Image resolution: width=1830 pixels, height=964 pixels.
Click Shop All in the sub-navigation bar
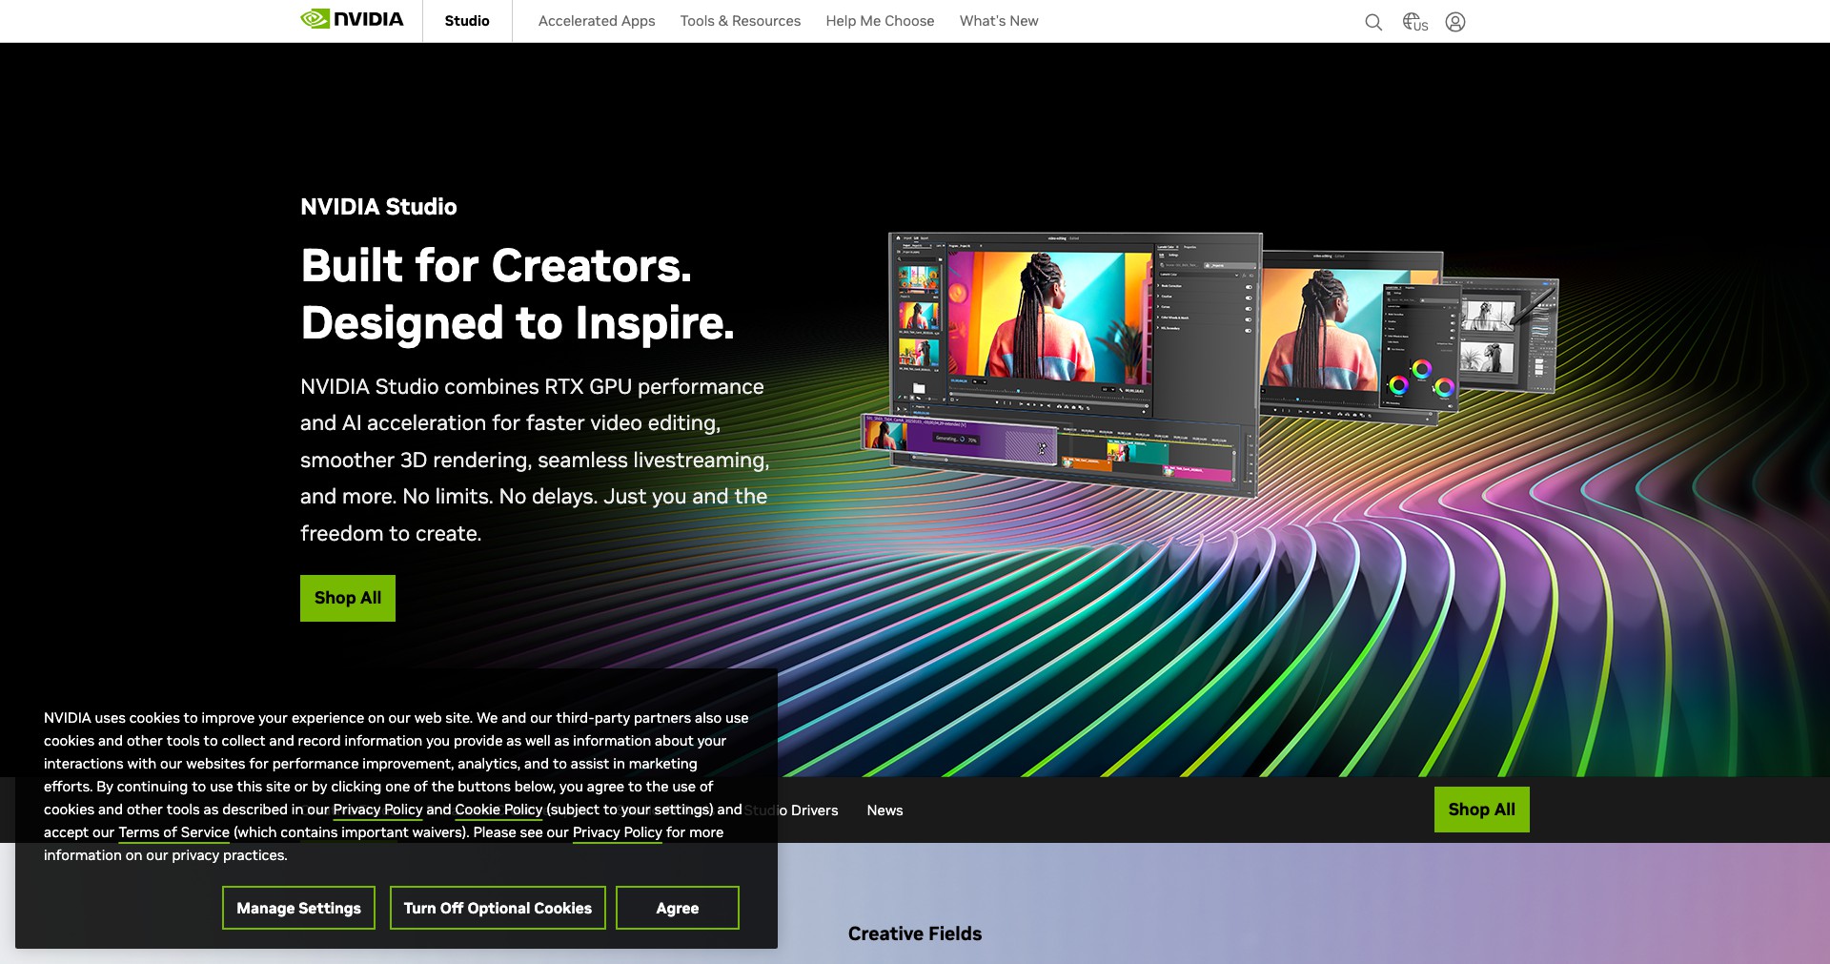1482,810
